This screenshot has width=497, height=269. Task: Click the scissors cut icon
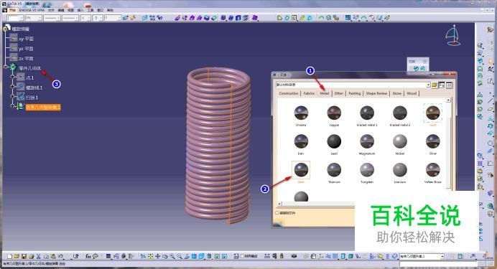click(x=38, y=256)
